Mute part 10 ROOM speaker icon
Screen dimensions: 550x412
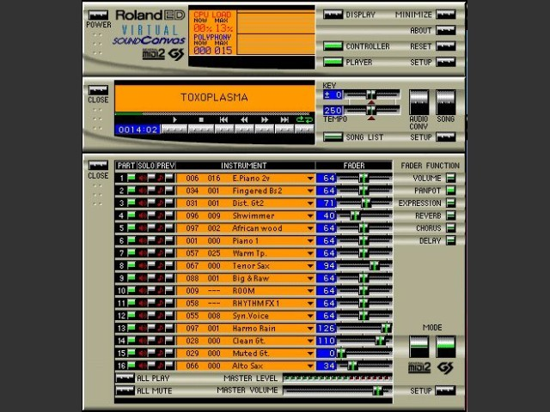pyautogui.click(x=143, y=291)
